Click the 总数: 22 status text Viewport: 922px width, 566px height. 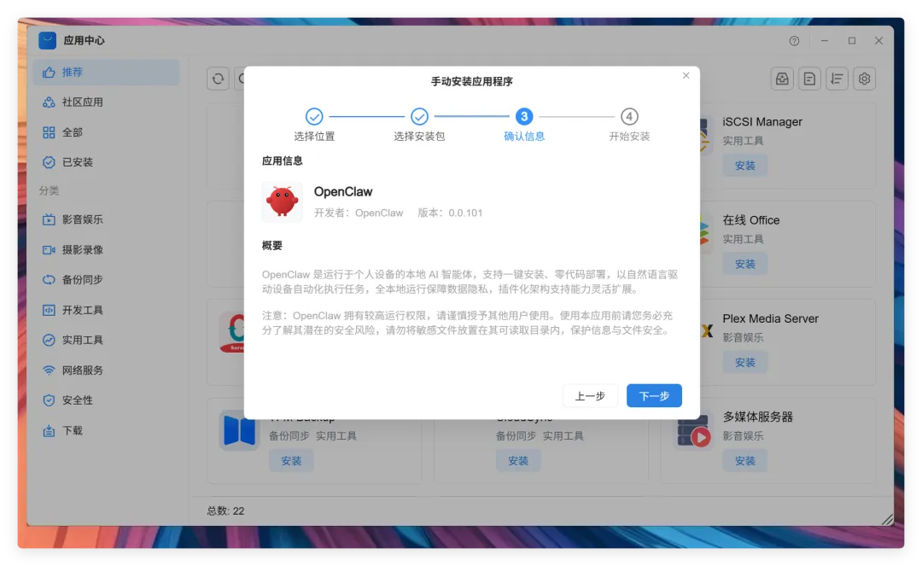(225, 511)
